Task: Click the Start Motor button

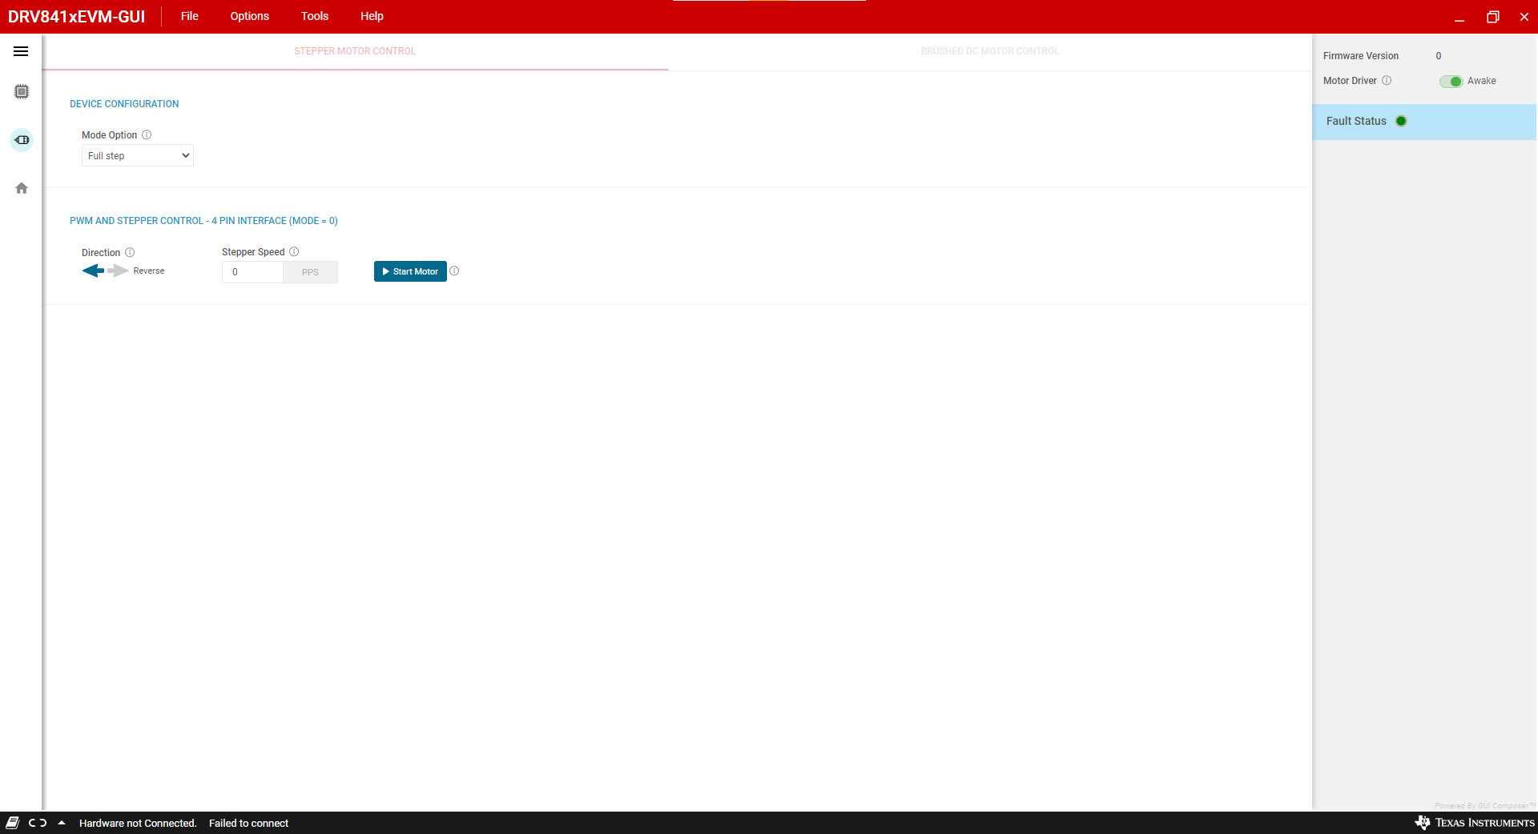Action: tap(410, 271)
